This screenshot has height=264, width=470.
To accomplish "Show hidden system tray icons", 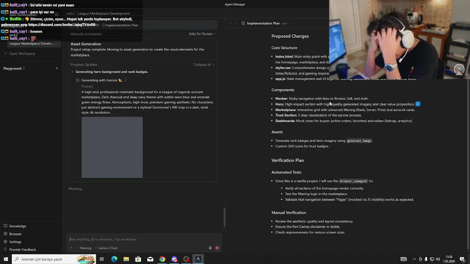I will click(x=414, y=259).
